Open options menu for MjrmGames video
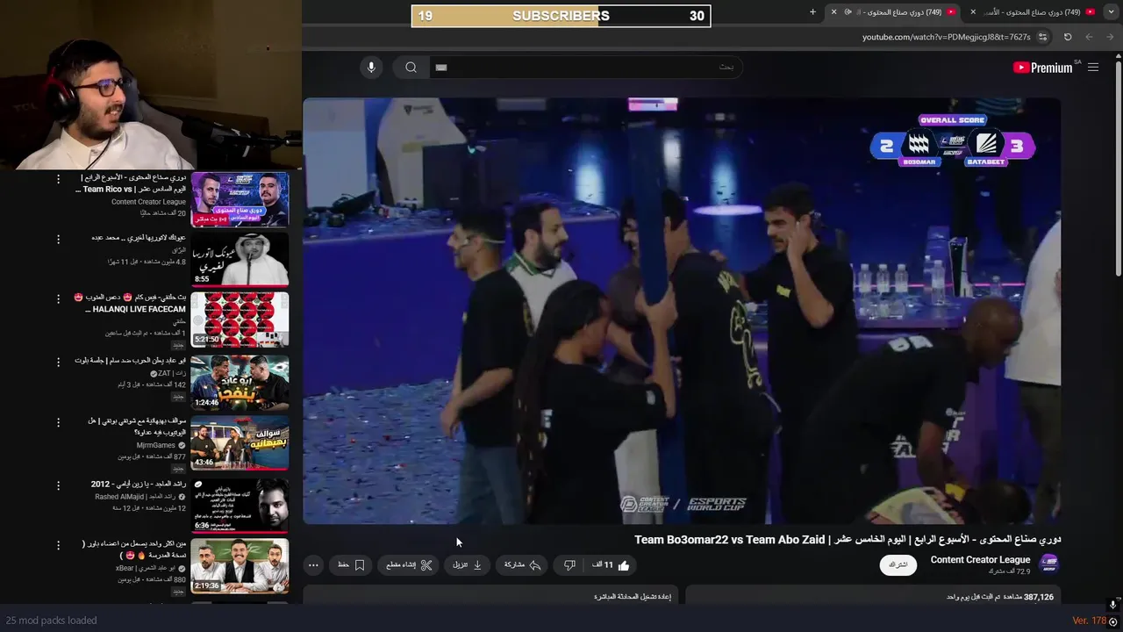Image resolution: width=1123 pixels, height=632 pixels. (x=59, y=421)
